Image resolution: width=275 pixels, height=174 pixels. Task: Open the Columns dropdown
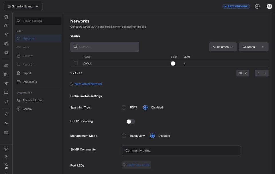(254, 47)
